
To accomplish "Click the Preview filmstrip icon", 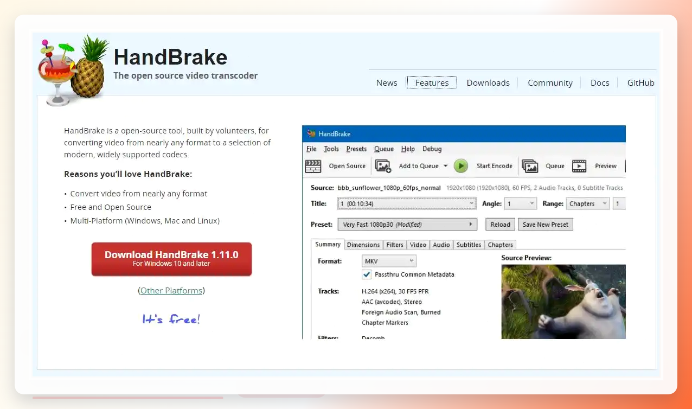I will [579, 166].
